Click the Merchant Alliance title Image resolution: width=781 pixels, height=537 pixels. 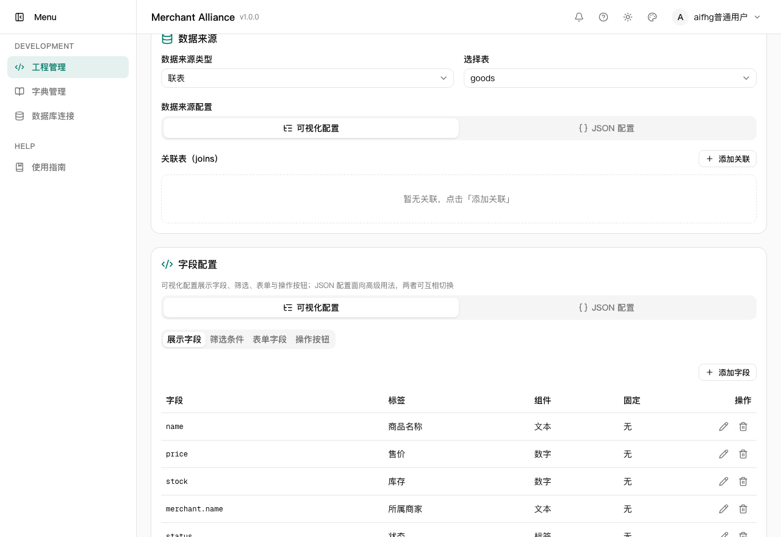[x=193, y=17]
